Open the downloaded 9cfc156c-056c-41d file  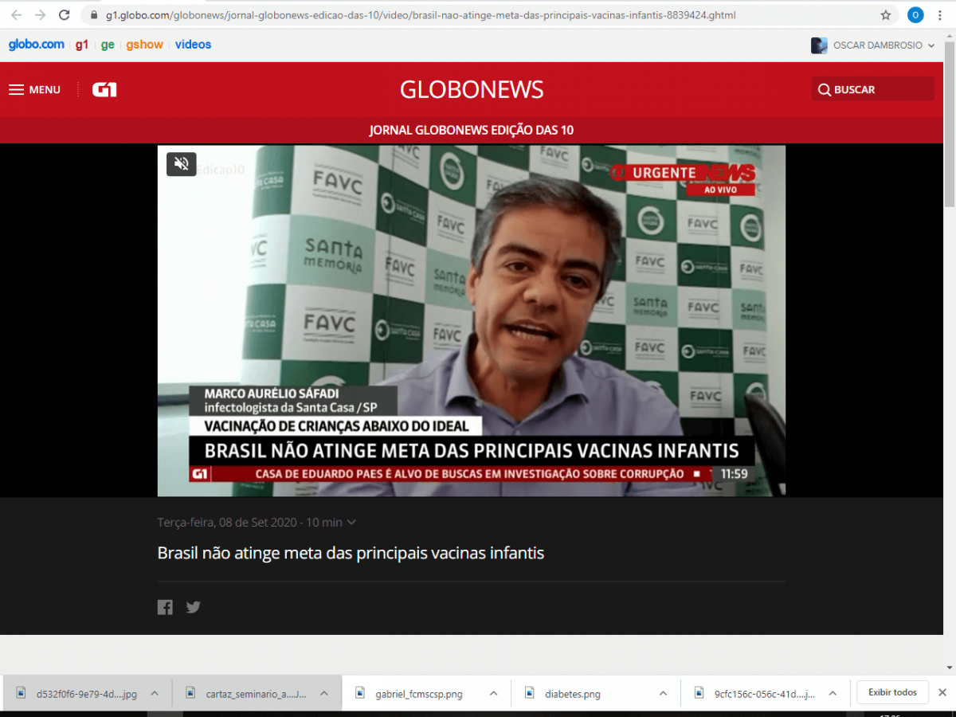766,694
